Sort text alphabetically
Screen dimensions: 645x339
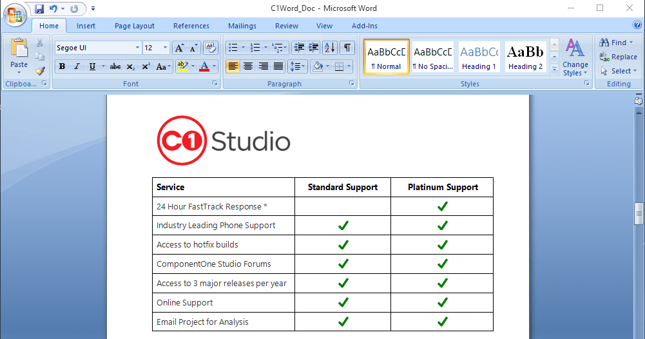330,48
